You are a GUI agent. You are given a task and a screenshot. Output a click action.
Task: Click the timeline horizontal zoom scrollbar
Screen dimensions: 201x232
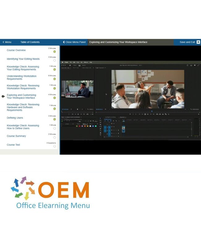click(146, 137)
